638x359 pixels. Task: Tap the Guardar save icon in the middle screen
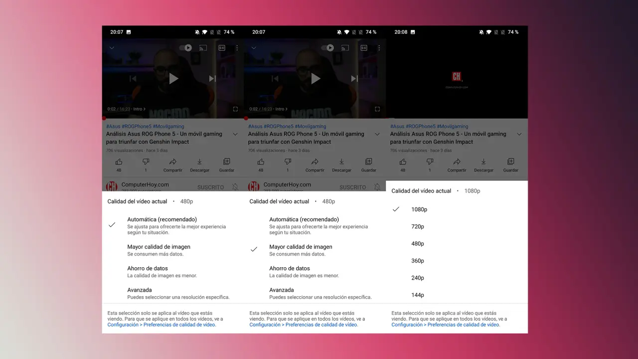368,162
